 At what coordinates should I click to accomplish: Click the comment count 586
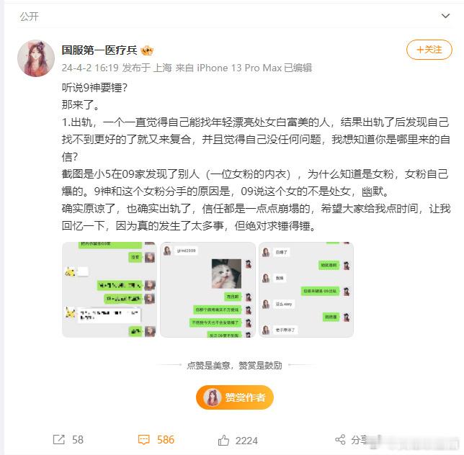click(166, 440)
